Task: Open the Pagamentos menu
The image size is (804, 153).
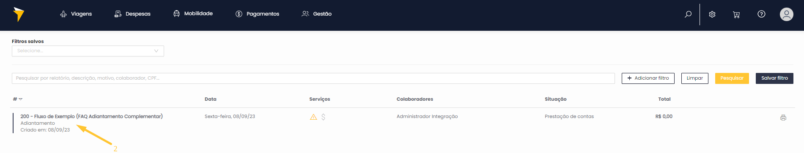Action: (x=257, y=14)
